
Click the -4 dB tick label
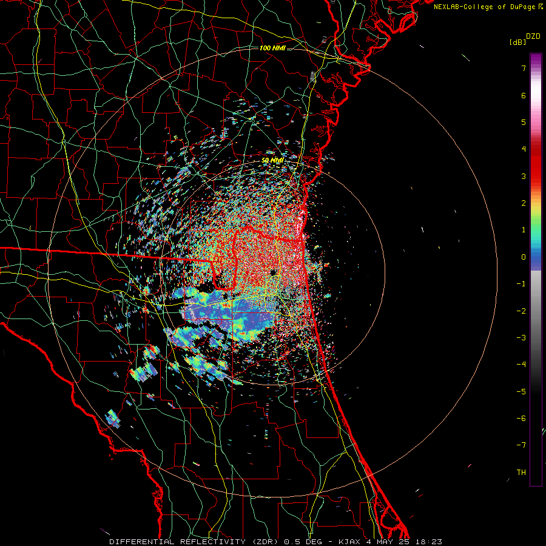tap(521, 365)
